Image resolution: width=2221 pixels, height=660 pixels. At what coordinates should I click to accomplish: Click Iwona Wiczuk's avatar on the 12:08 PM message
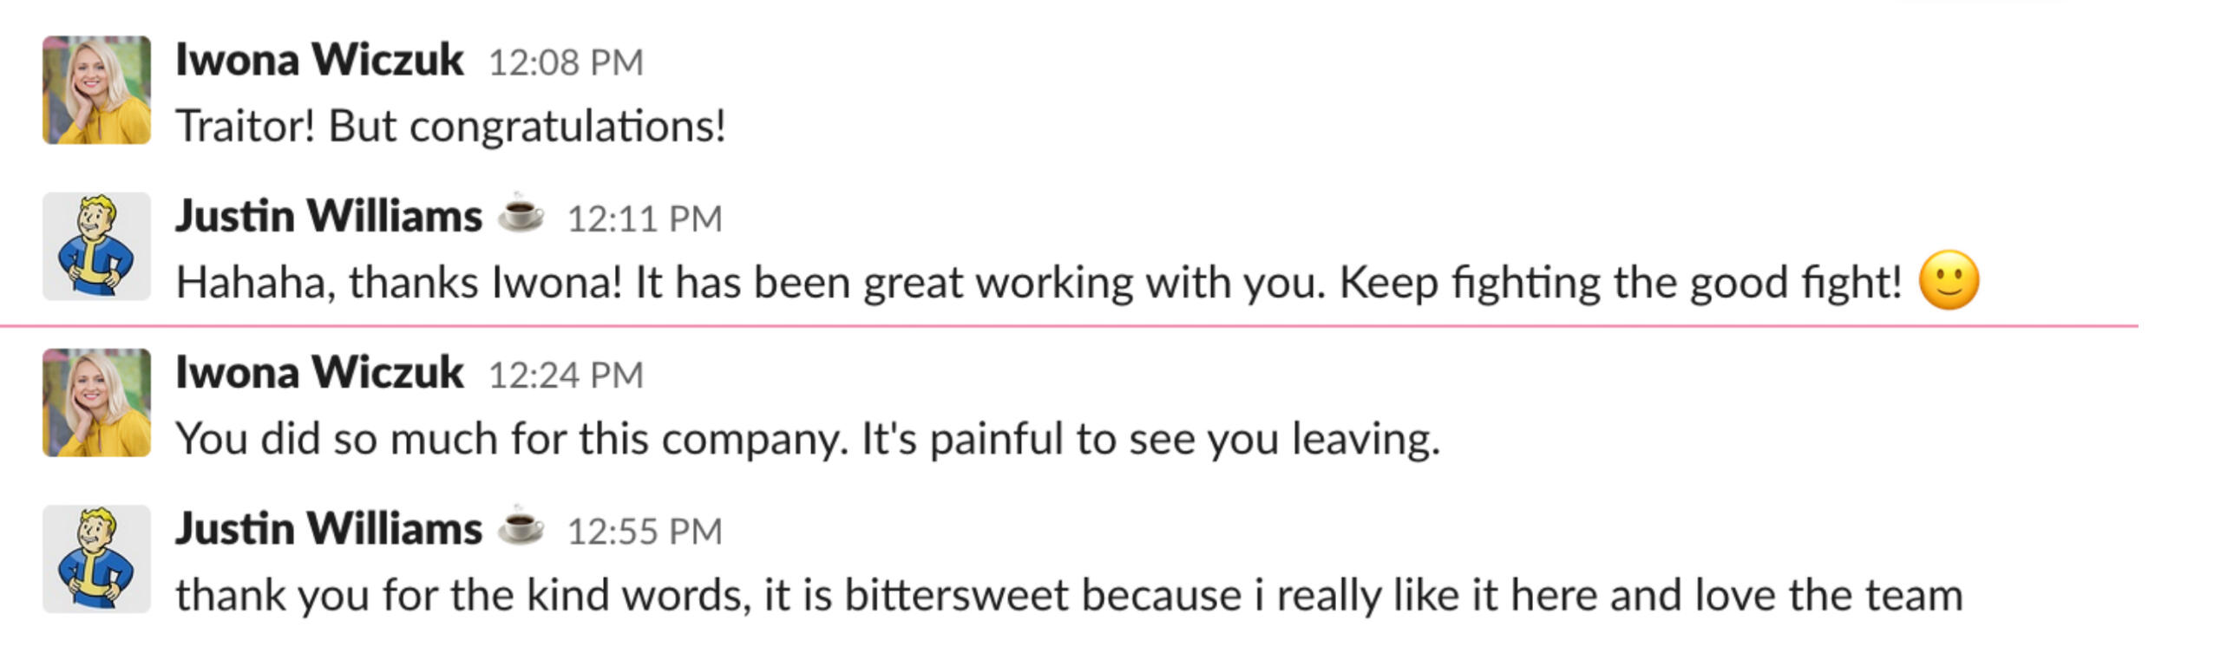[x=96, y=90]
